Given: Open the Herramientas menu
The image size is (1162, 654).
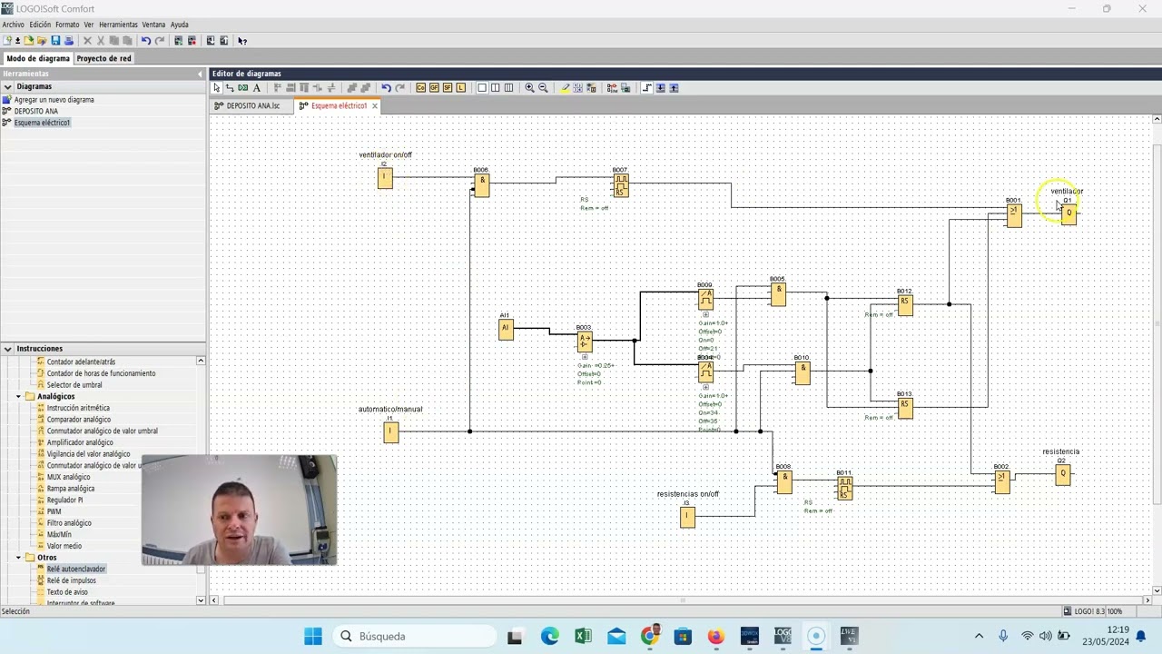Looking at the screenshot, I should (x=118, y=25).
